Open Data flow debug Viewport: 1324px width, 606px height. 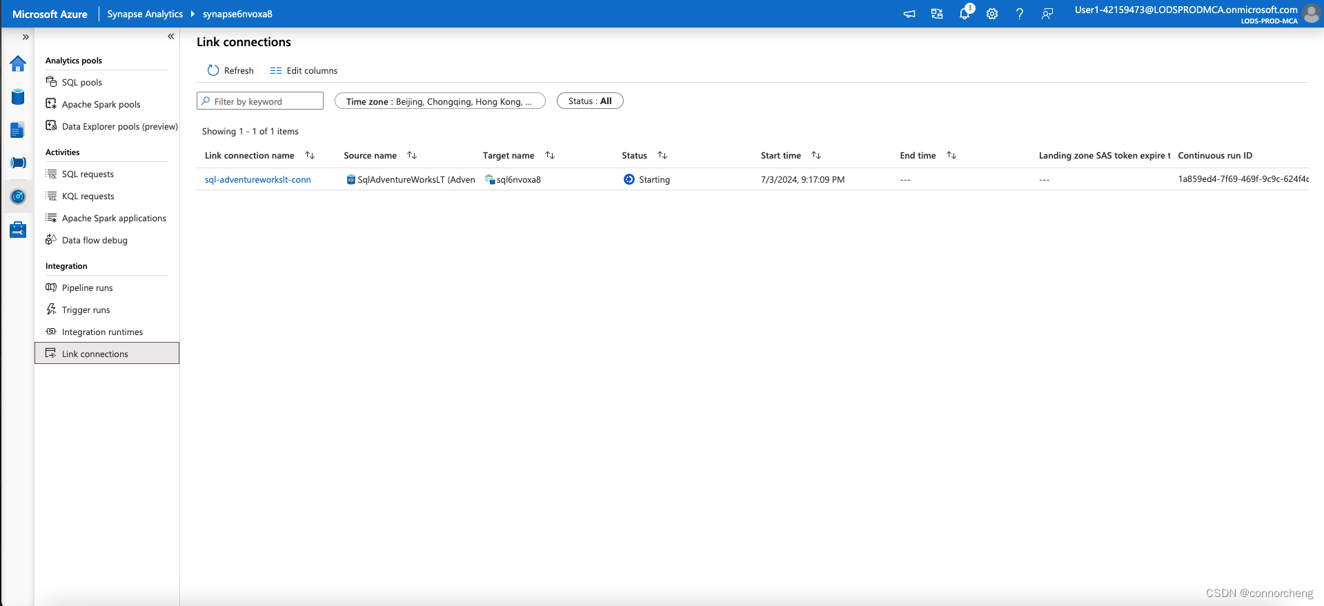(95, 240)
